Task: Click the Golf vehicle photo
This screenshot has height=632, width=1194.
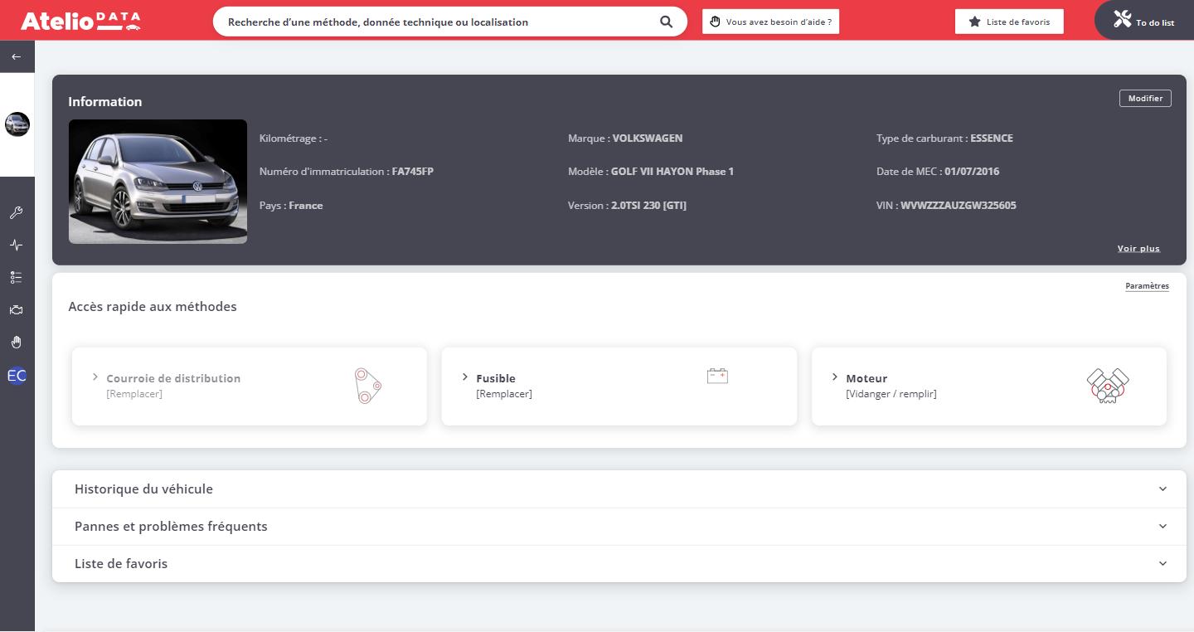Action: pyautogui.click(x=158, y=182)
